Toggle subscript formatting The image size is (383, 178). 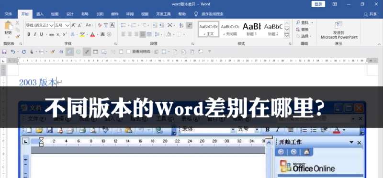pyautogui.click(x=58, y=34)
